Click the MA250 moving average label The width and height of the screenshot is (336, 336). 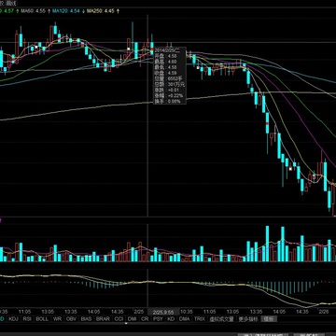click(101, 11)
